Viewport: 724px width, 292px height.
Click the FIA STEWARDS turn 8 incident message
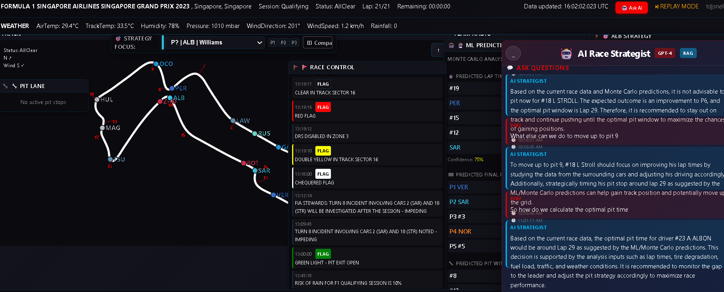coord(367,207)
